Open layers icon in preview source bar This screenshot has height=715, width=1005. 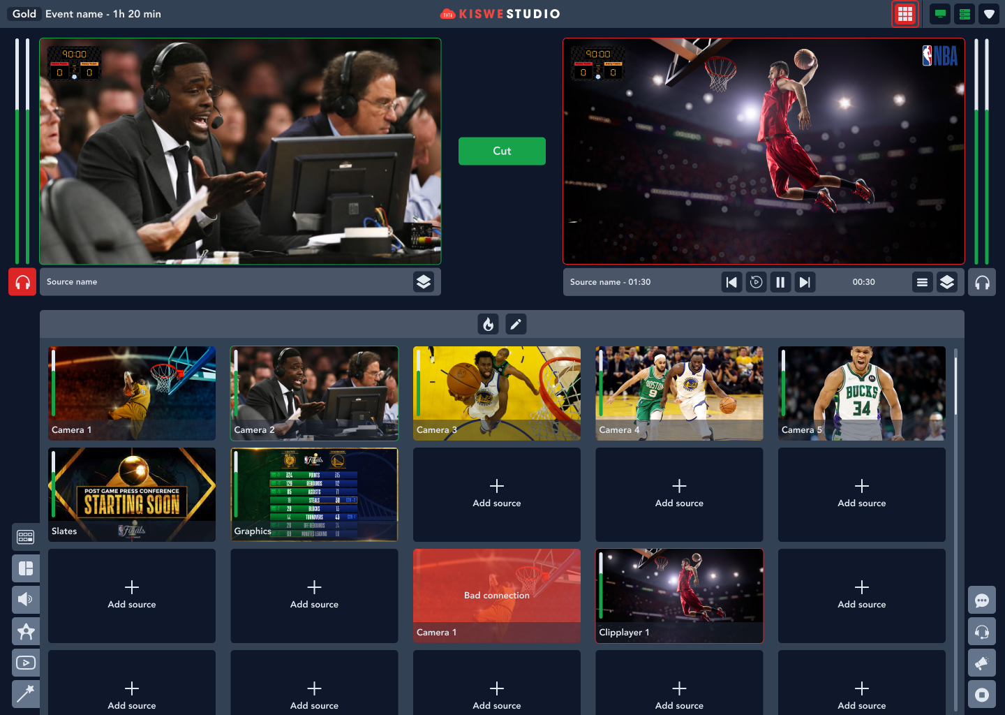click(424, 282)
